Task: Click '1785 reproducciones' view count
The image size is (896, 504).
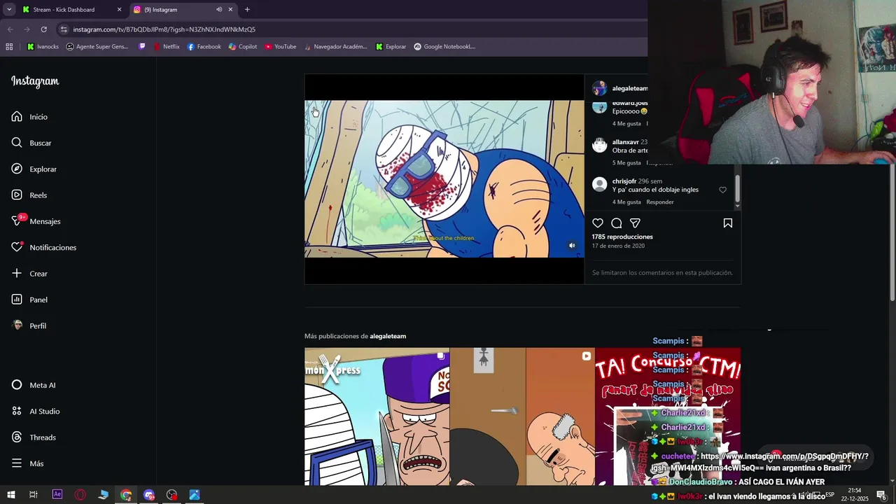Action: pos(622,237)
